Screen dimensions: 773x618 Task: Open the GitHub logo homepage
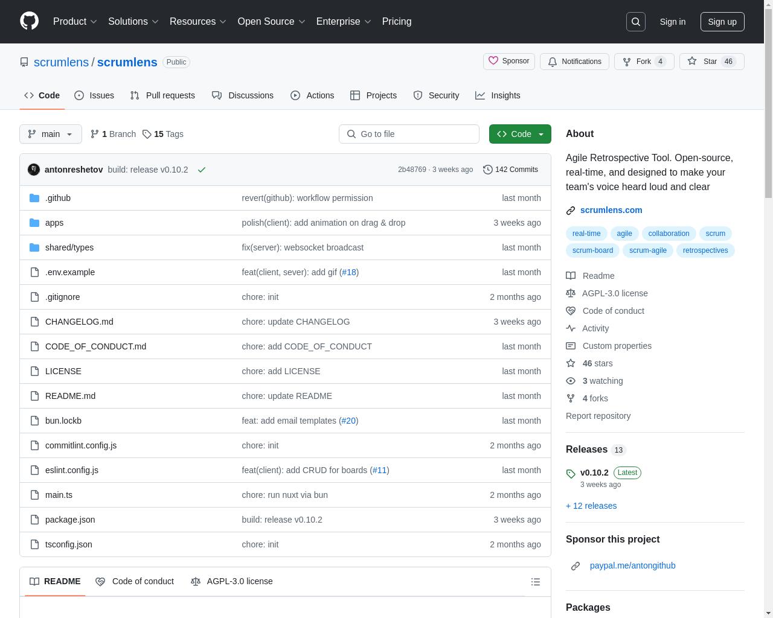coord(29,21)
